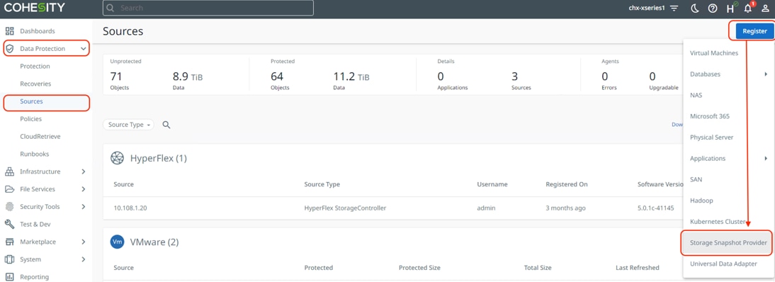The width and height of the screenshot is (775, 282).
Task: Click the Reporting chart icon
Action: pyautogui.click(x=9, y=277)
